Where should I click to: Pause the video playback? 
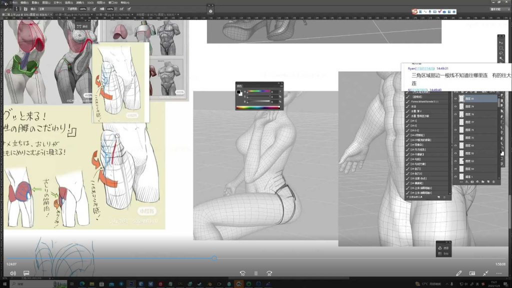coord(255,273)
